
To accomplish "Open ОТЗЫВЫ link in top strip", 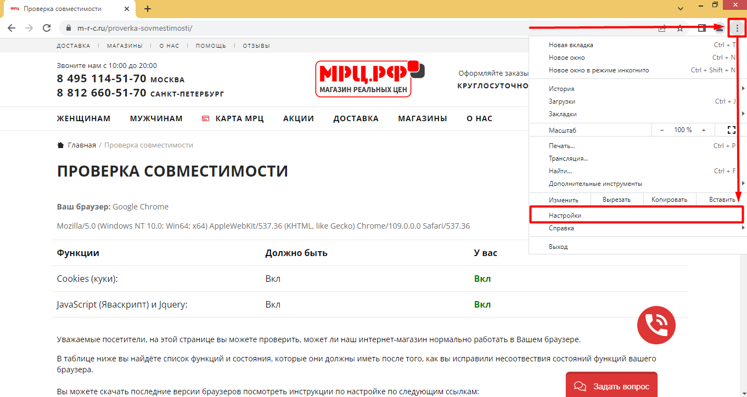I will click(256, 46).
